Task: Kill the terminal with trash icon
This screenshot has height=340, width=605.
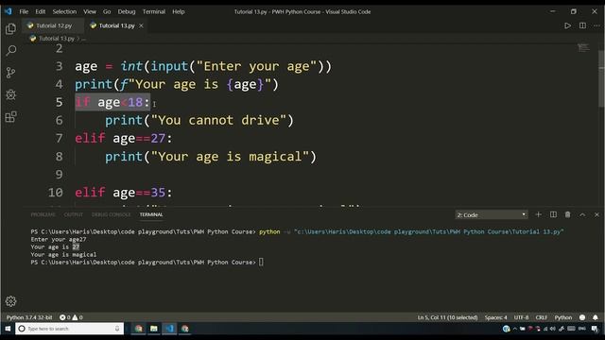Action: (x=567, y=214)
